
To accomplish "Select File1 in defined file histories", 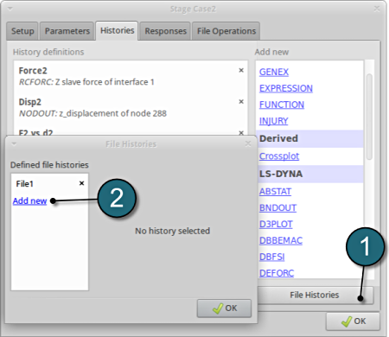I will pyautogui.click(x=25, y=184).
